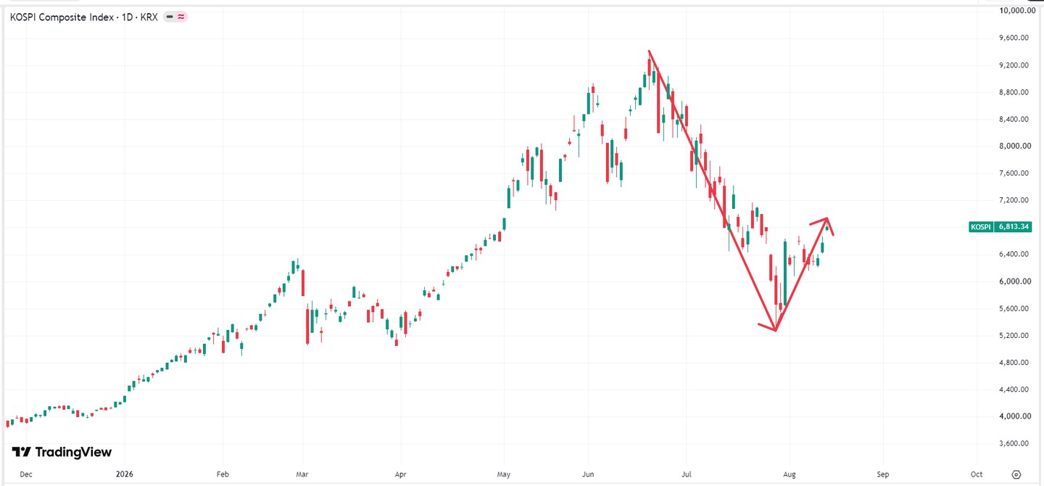The image size is (1044, 486).
Task: Click the Aug marker on the time axis
Action: (790, 474)
